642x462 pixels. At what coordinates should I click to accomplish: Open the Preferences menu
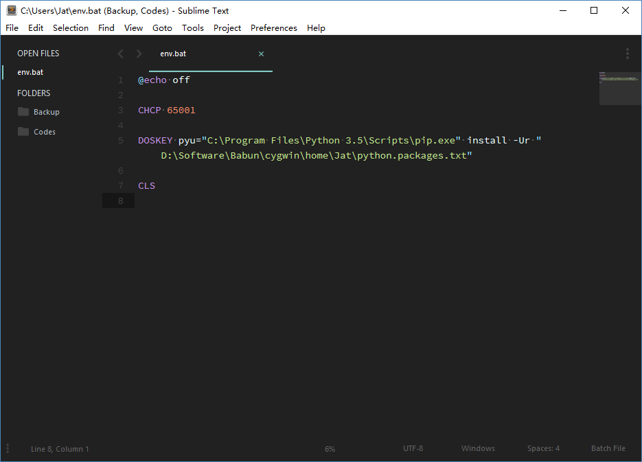[x=273, y=28]
